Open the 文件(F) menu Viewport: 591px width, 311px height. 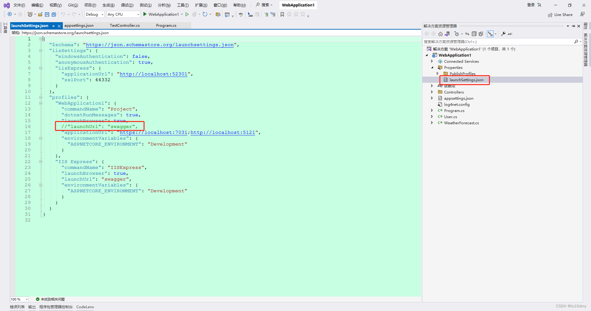click(19, 5)
